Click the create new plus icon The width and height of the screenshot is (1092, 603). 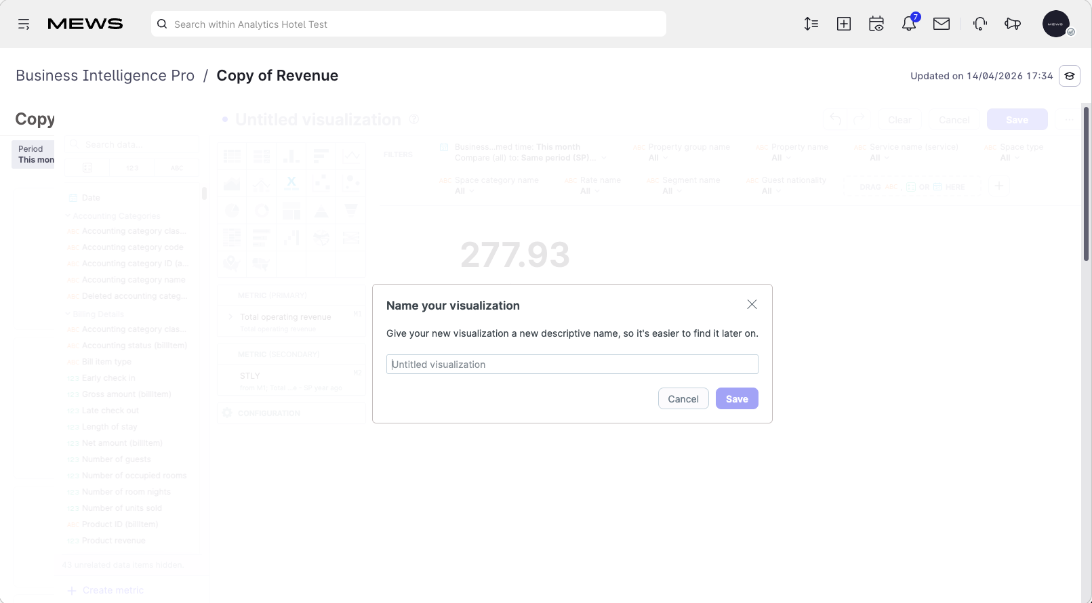coord(844,24)
